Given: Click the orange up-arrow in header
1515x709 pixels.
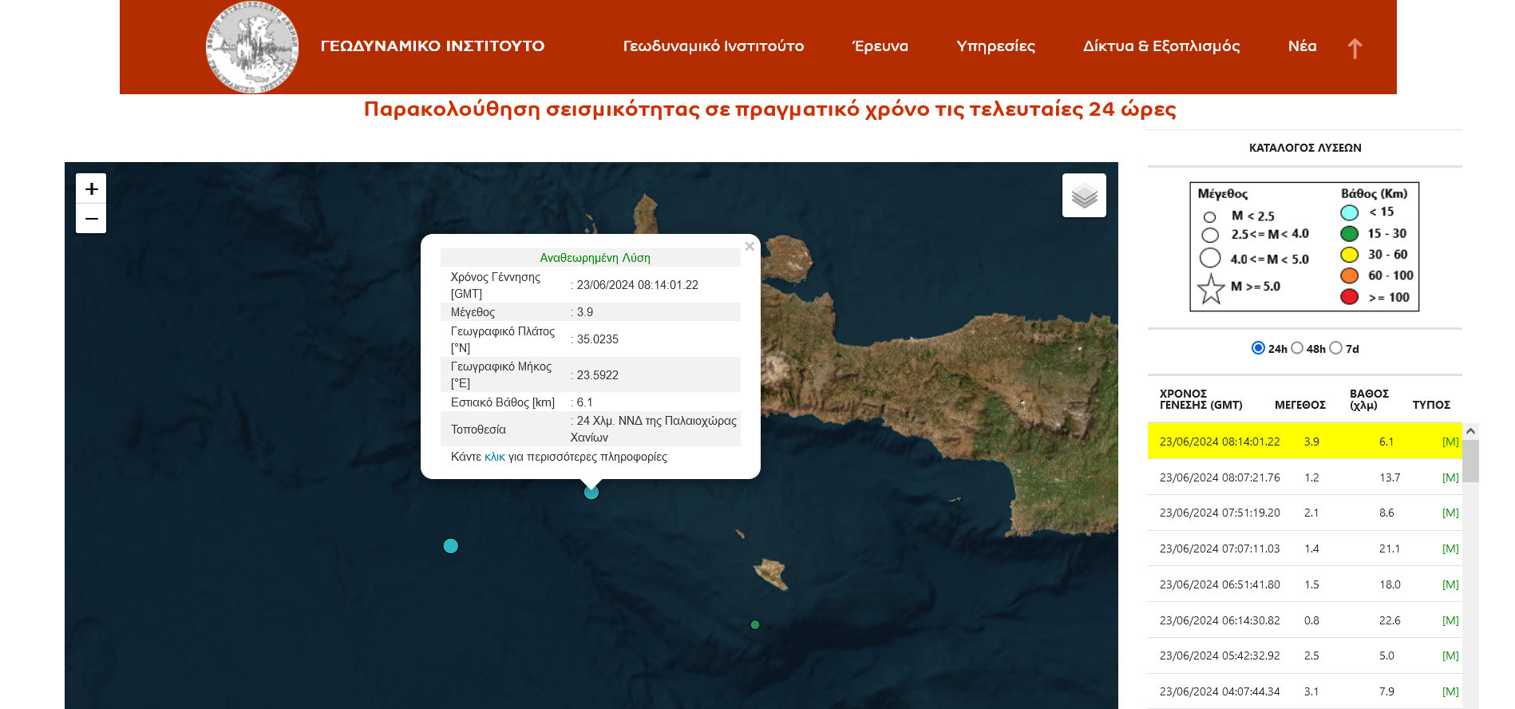Looking at the screenshot, I should 1355,49.
